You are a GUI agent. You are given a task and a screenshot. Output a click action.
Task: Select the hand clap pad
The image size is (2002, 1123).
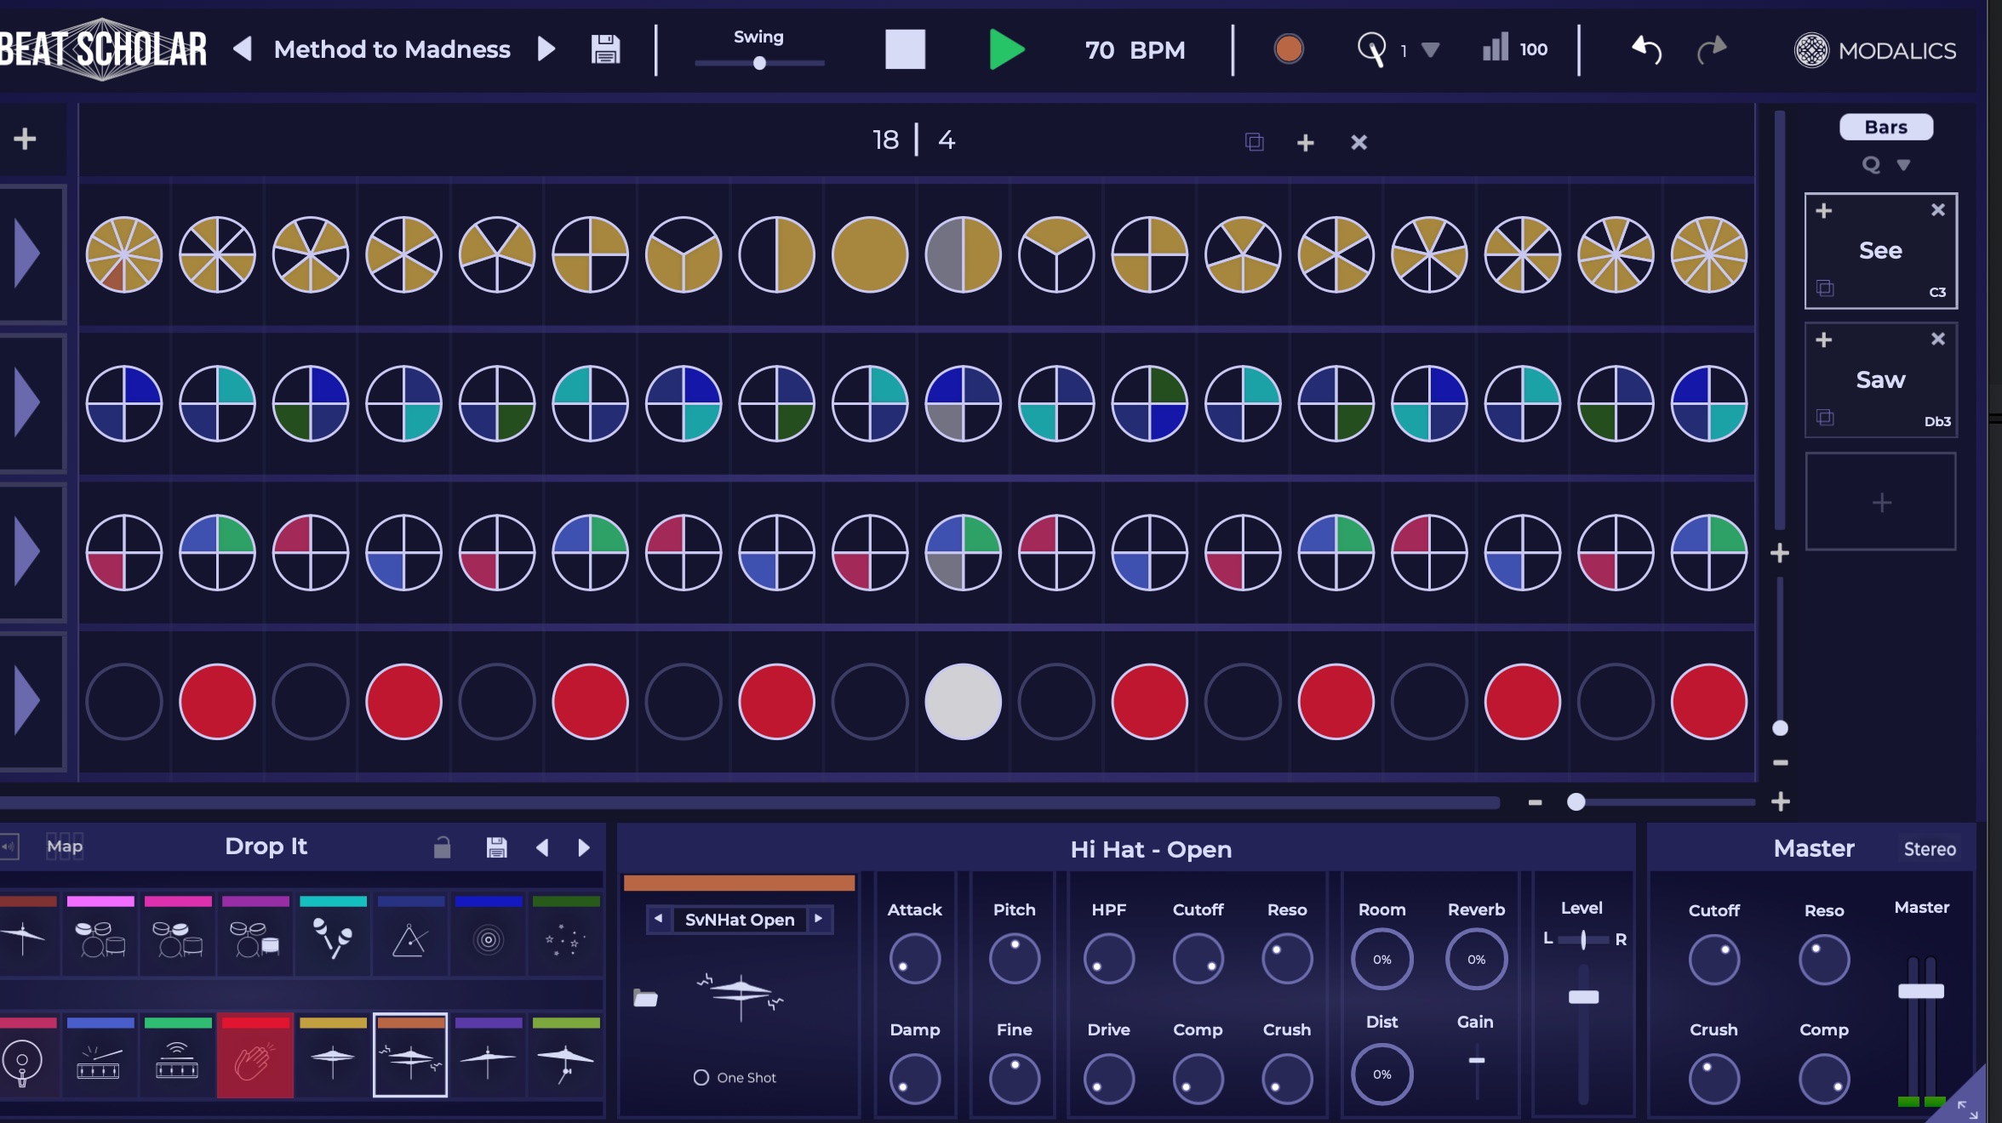255,1061
